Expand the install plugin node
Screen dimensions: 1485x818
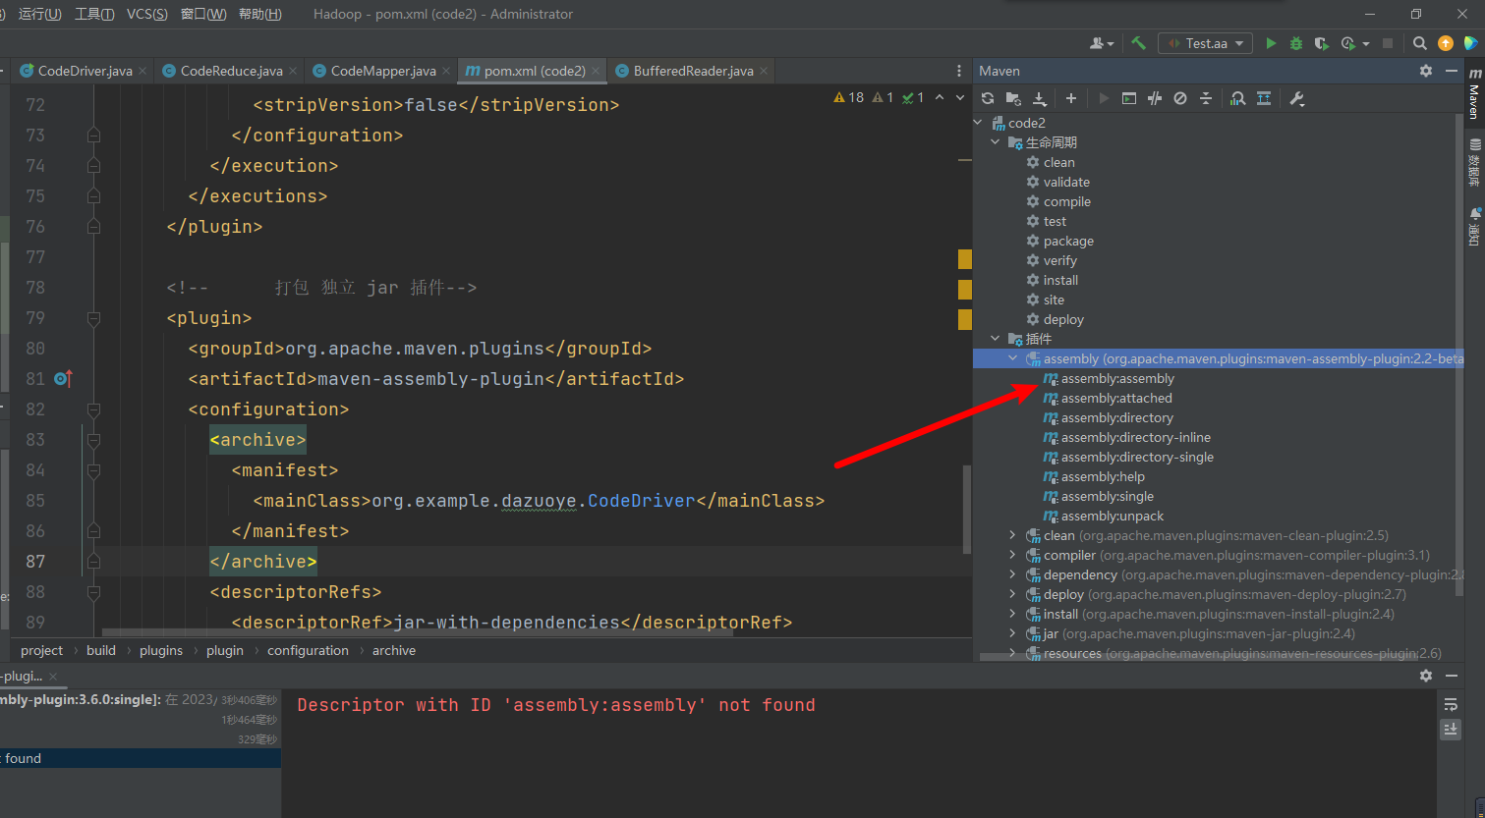tap(1013, 614)
